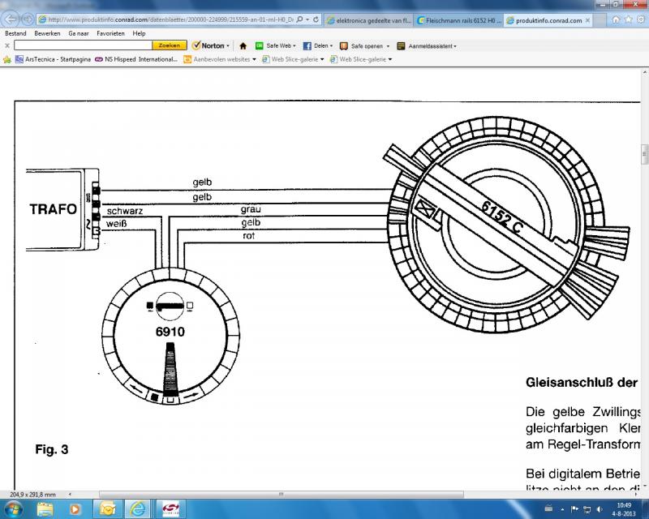Image resolution: width=649 pixels, height=519 pixels.
Task: Open Windows Explorer from taskbar
Action: tap(45, 509)
